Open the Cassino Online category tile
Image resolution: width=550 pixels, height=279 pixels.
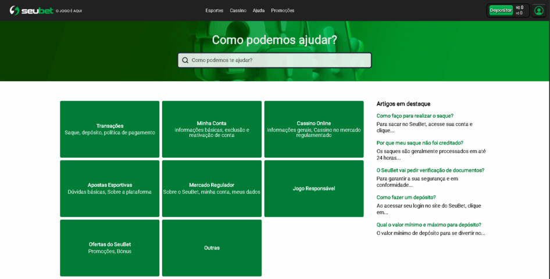[x=314, y=129]
